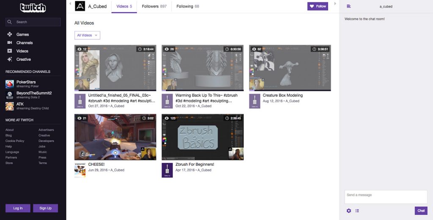433x220 pixels.
Task: Click the Zbrush For Beginners! title
Action: tap(195, 165)
